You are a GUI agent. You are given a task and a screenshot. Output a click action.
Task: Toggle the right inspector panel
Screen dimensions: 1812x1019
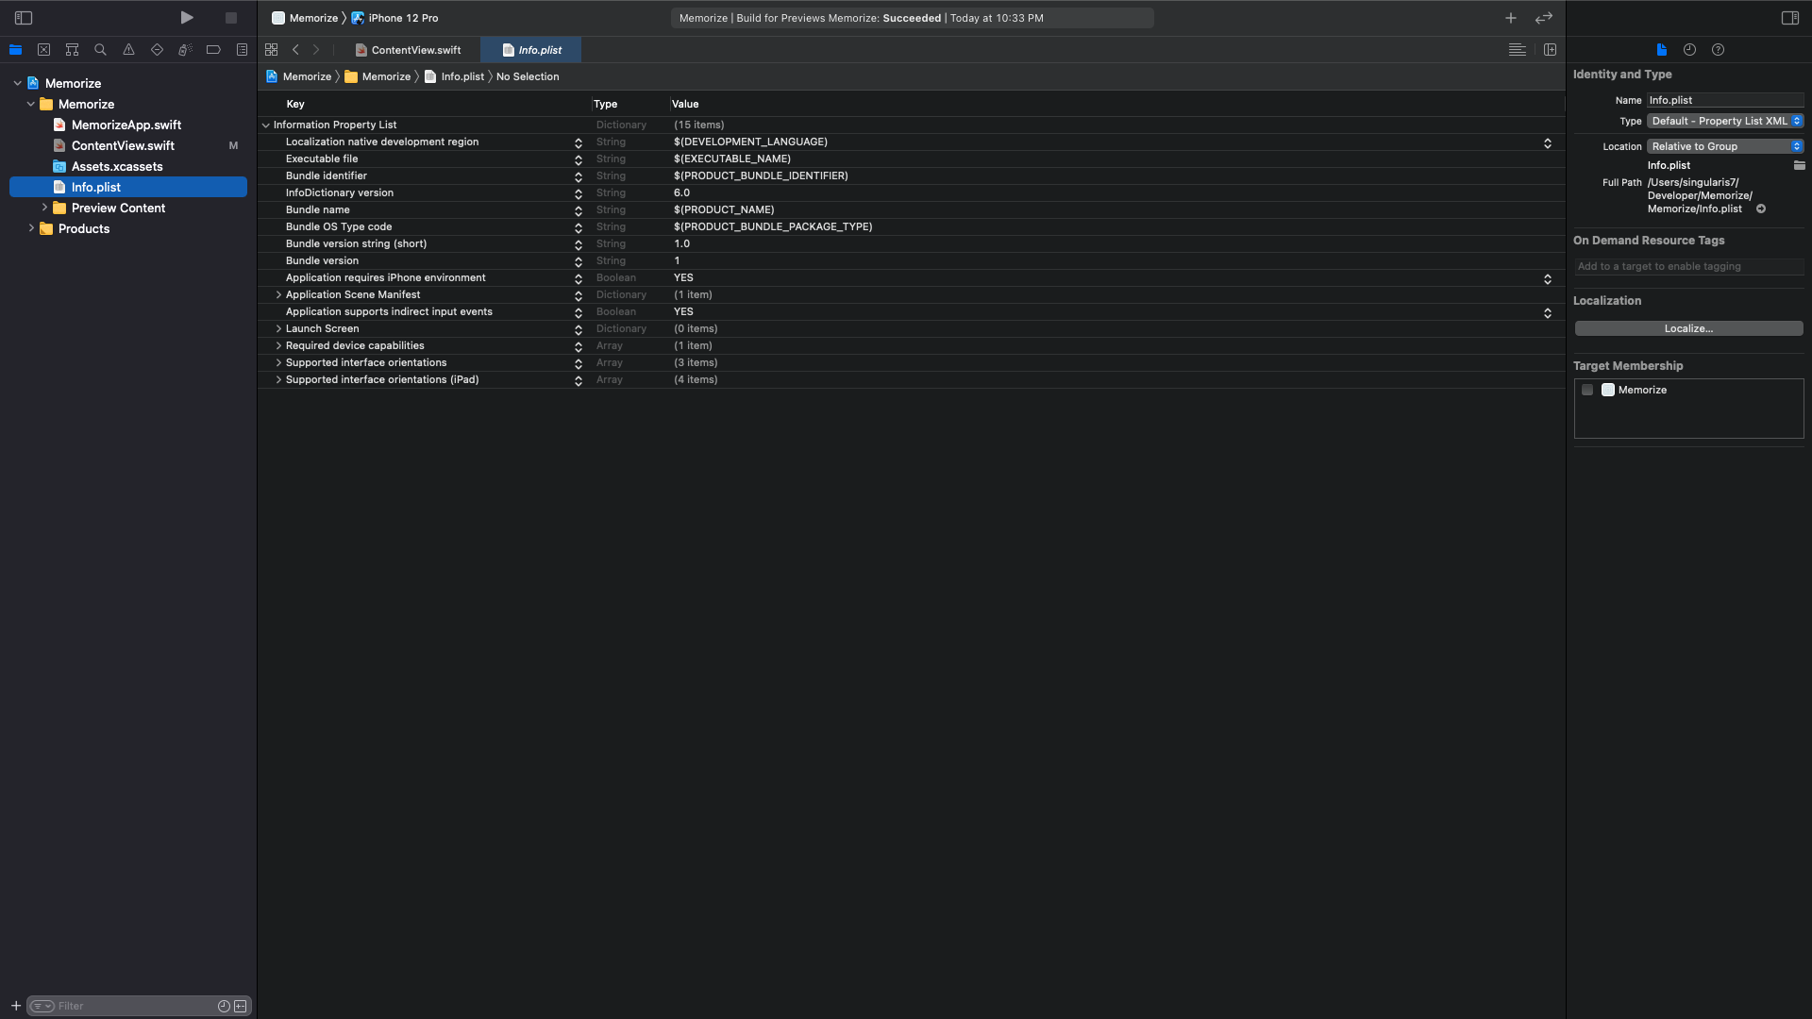[x=1789, y=18]
